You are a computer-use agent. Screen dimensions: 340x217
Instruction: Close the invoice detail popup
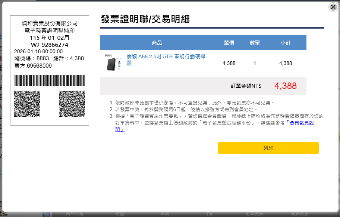coord(333,7)
